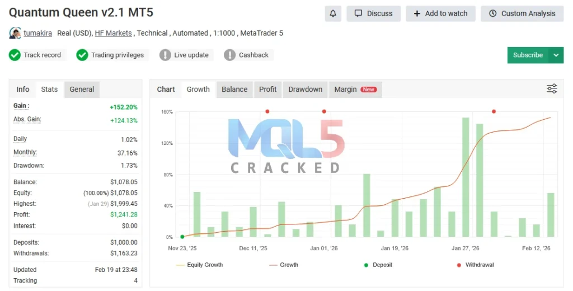The image size is (573, 291).
Task: Click the tumakira user avatar
Action: pos(15,33)
